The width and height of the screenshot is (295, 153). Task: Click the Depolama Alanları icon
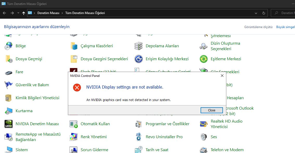[x=139, y=46]
